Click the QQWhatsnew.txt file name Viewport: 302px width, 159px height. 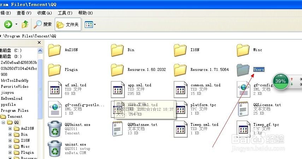pyautogui.click(x=142, y=124)
